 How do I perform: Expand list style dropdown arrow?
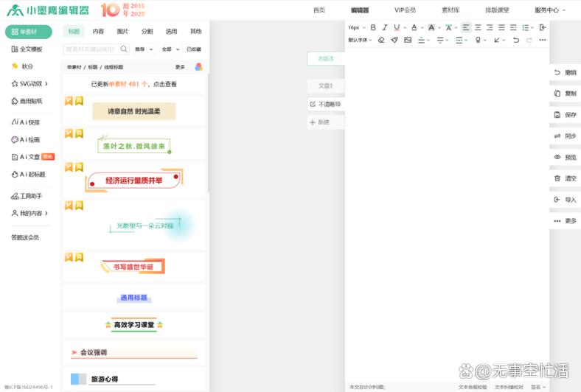tap(532, 28)
